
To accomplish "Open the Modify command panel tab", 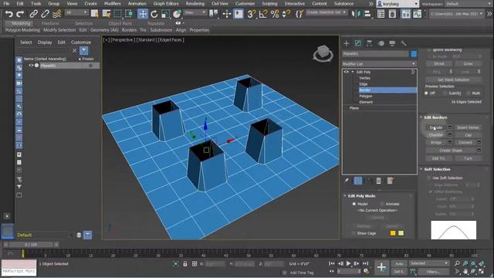I will click(x=358, y=43).
